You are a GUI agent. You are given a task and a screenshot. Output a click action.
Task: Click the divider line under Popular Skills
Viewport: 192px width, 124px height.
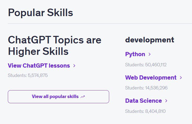99,23
